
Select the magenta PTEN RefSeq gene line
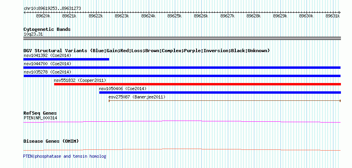(x=182, y=121)
